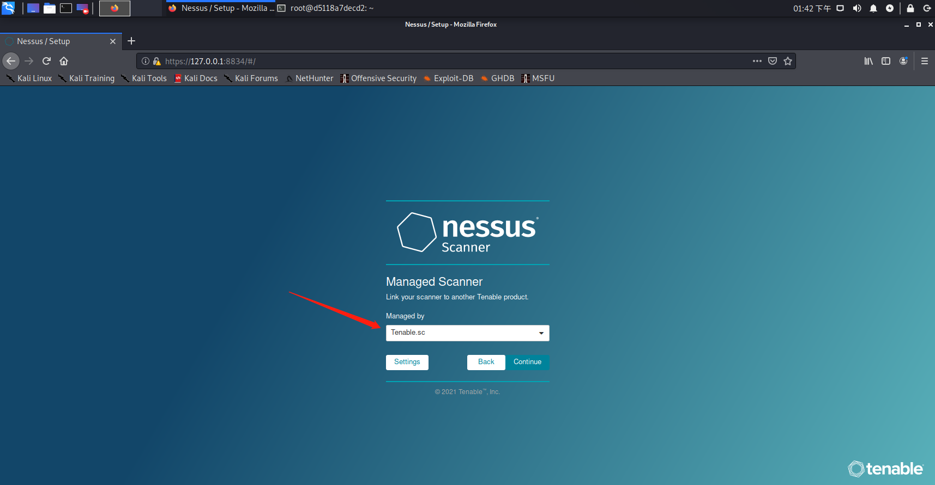Close the Nessus / Setup tab
The image size is (935, 485).
point(113,41)
